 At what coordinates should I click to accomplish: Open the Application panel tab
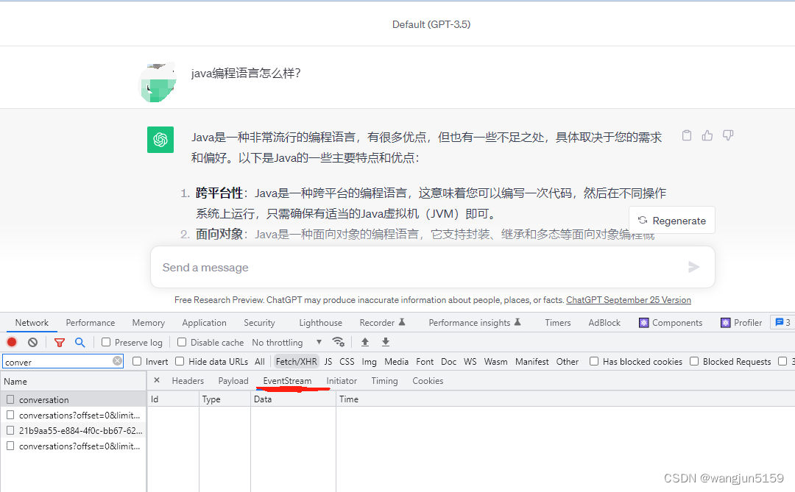(205, 323)
